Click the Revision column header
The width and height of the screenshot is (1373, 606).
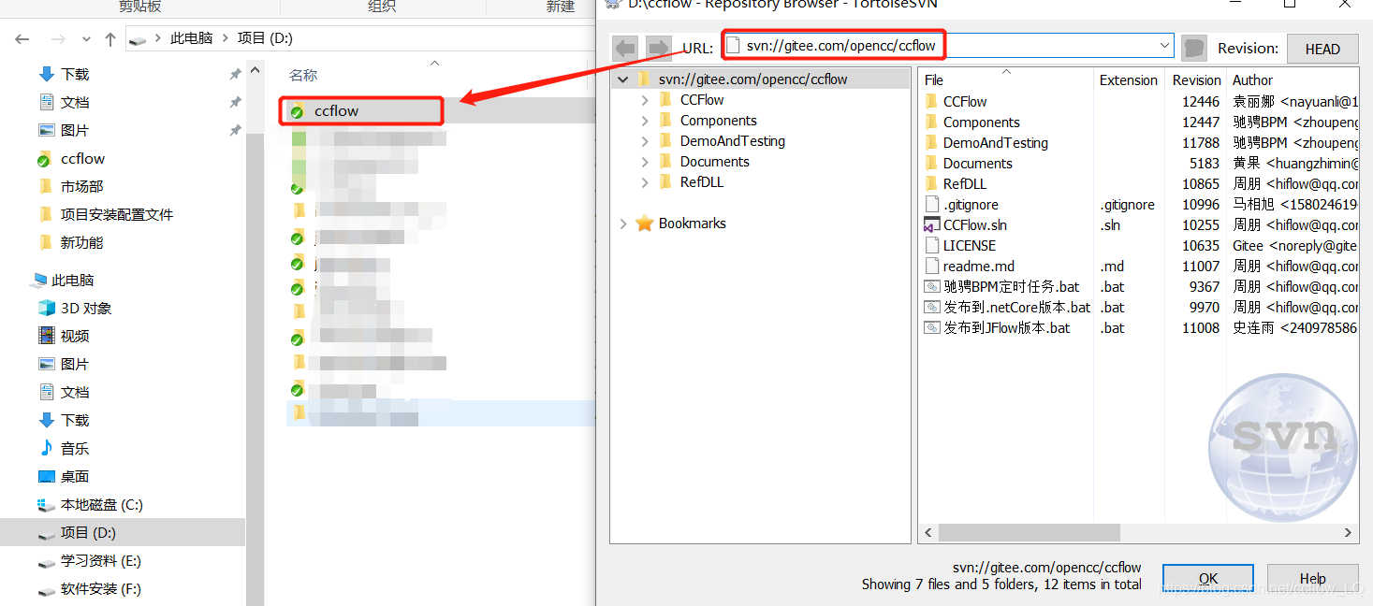pos(1196,80)
